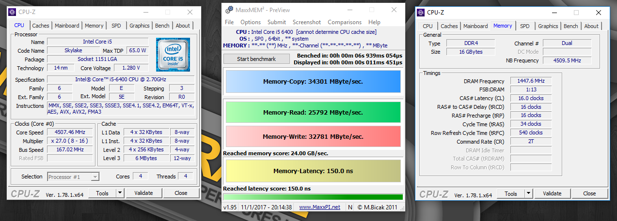Switch to Graphics tab in left CPU-Z window
The height and width of the screenshot is (221, 617).
click(x=140, y=26)
